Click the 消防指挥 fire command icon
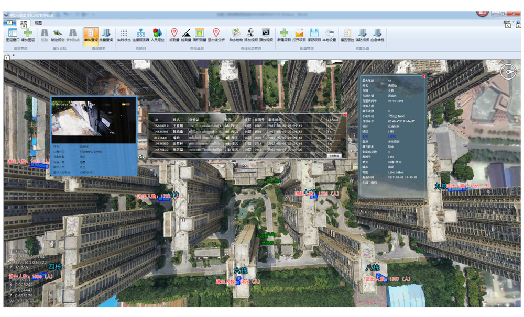This screenshot has height=317, width=524. coord(362,35)
